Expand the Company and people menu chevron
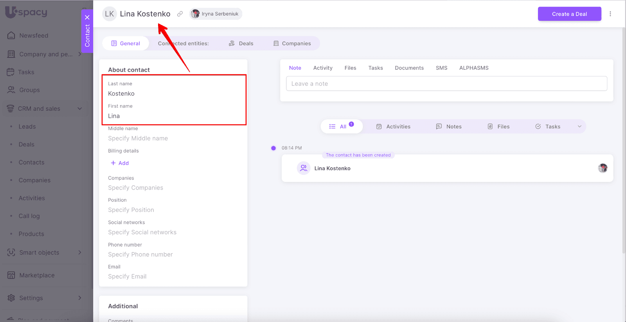 80,54
